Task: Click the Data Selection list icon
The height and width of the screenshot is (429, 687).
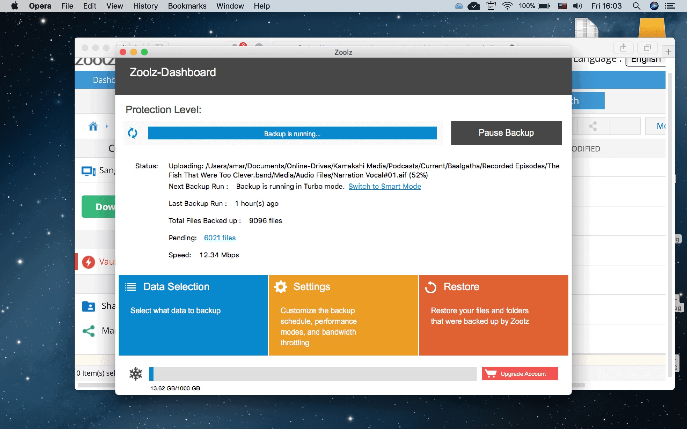Action: (130, 287)
